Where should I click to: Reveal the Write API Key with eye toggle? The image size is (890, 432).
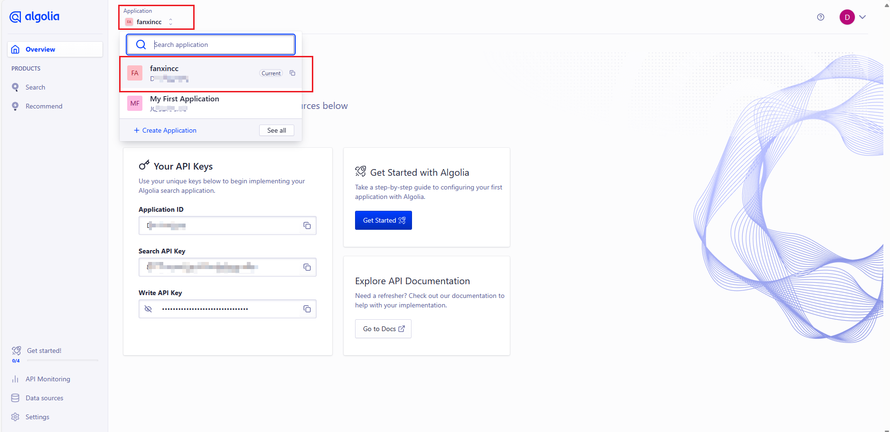click(x=148, y=309)
